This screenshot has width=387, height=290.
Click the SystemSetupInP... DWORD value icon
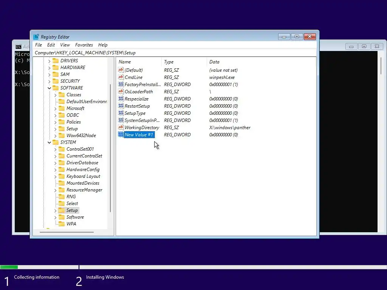point(121,120)
